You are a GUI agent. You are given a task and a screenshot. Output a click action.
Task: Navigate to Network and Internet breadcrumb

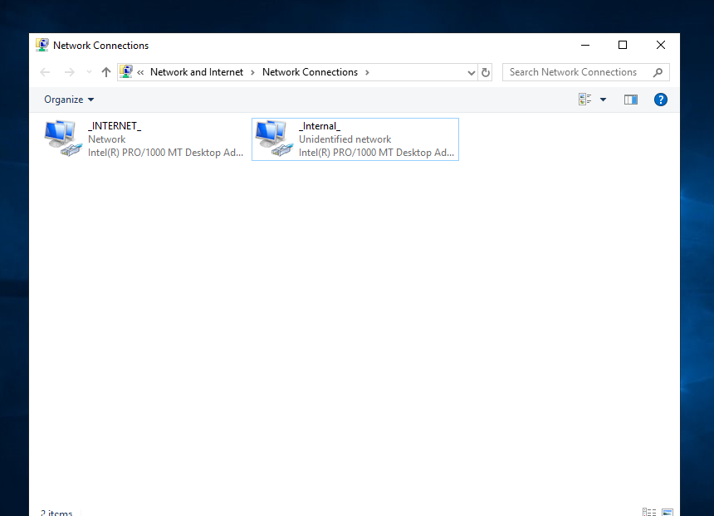coord(197,72)
